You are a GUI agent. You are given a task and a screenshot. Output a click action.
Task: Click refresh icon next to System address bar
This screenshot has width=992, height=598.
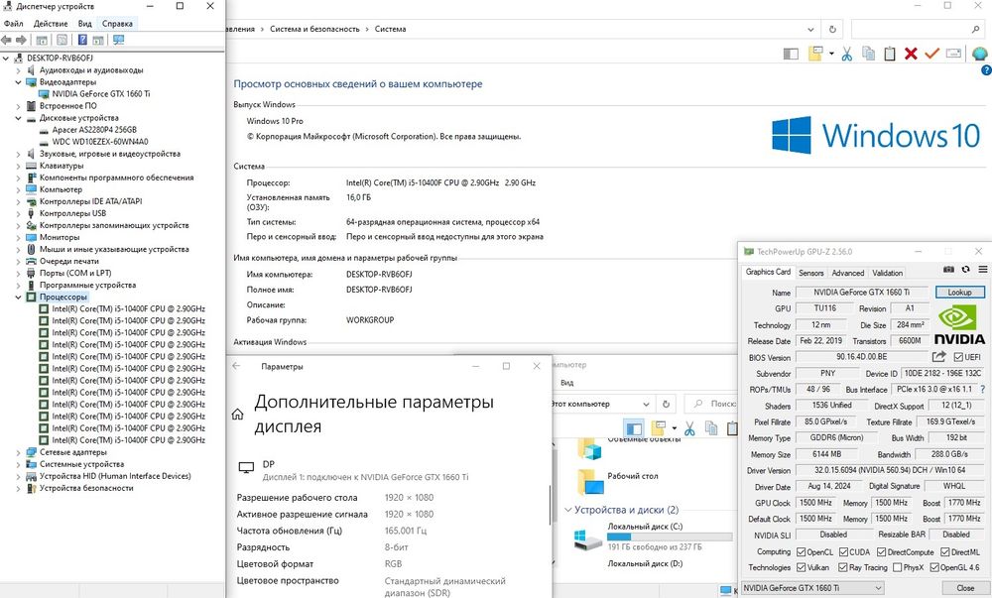[832, 29]
